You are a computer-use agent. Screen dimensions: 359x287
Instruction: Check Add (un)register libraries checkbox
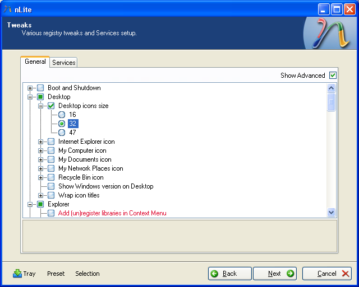51,213
